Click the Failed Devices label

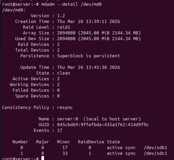pyautogui.click(x=31, y=90)
